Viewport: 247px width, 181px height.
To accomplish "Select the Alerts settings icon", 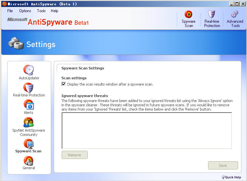I will click(29, 105).
